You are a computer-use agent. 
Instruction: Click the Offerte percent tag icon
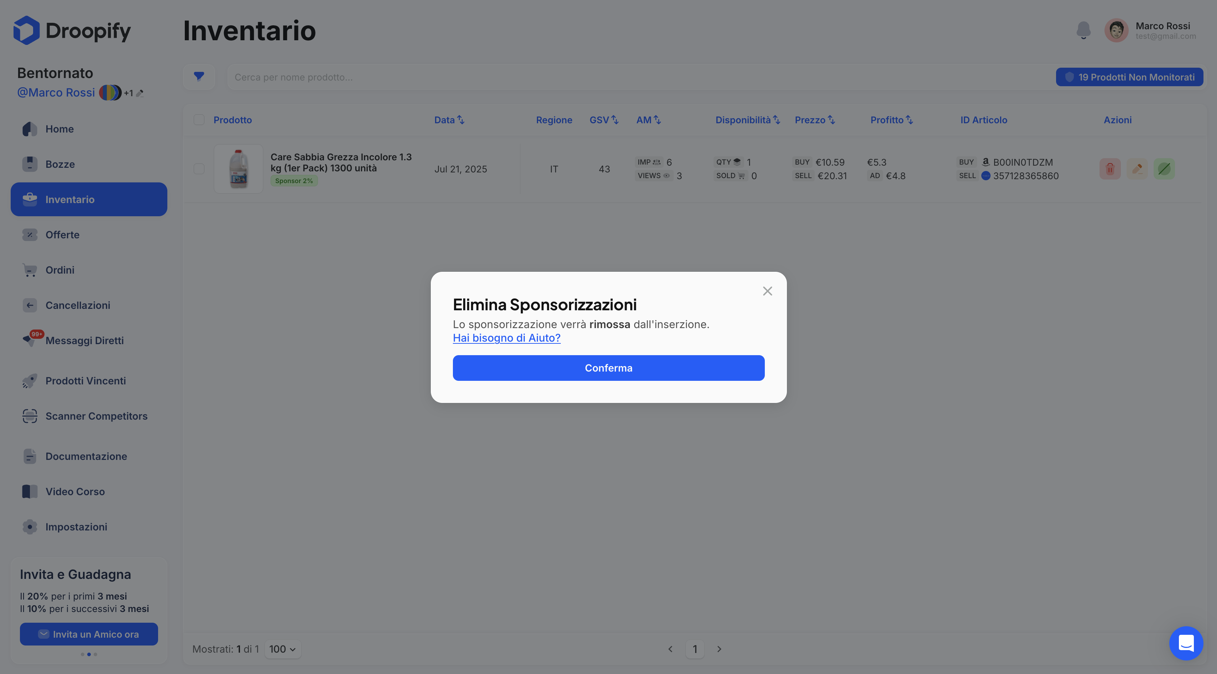click(30, 235)
